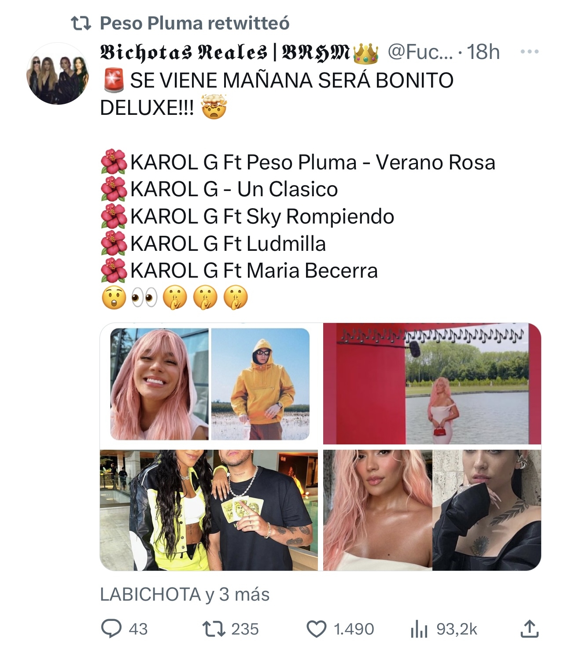Tap the tweet text about Mañana Será Bonito
This screenshot has height=653, width=568.
click(277, 94)
